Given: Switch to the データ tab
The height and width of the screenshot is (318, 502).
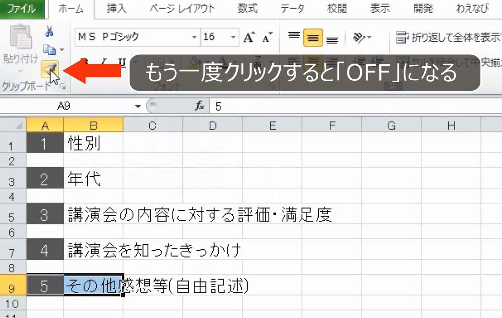Looking at the screenshot, I should pos(292,8).
